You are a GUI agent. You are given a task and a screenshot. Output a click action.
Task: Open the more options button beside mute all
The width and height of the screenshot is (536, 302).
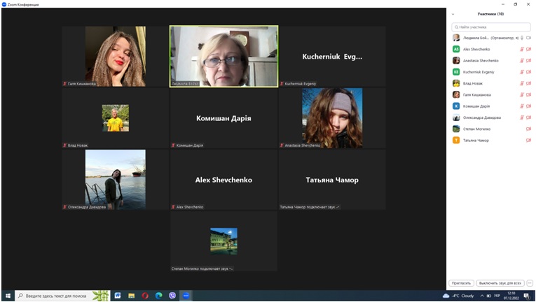coord(530,283)
